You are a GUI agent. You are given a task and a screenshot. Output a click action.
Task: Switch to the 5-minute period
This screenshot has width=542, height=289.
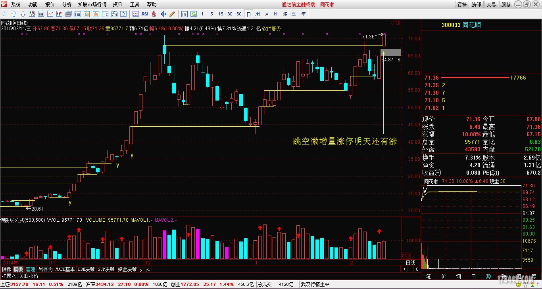pos(211,14)
